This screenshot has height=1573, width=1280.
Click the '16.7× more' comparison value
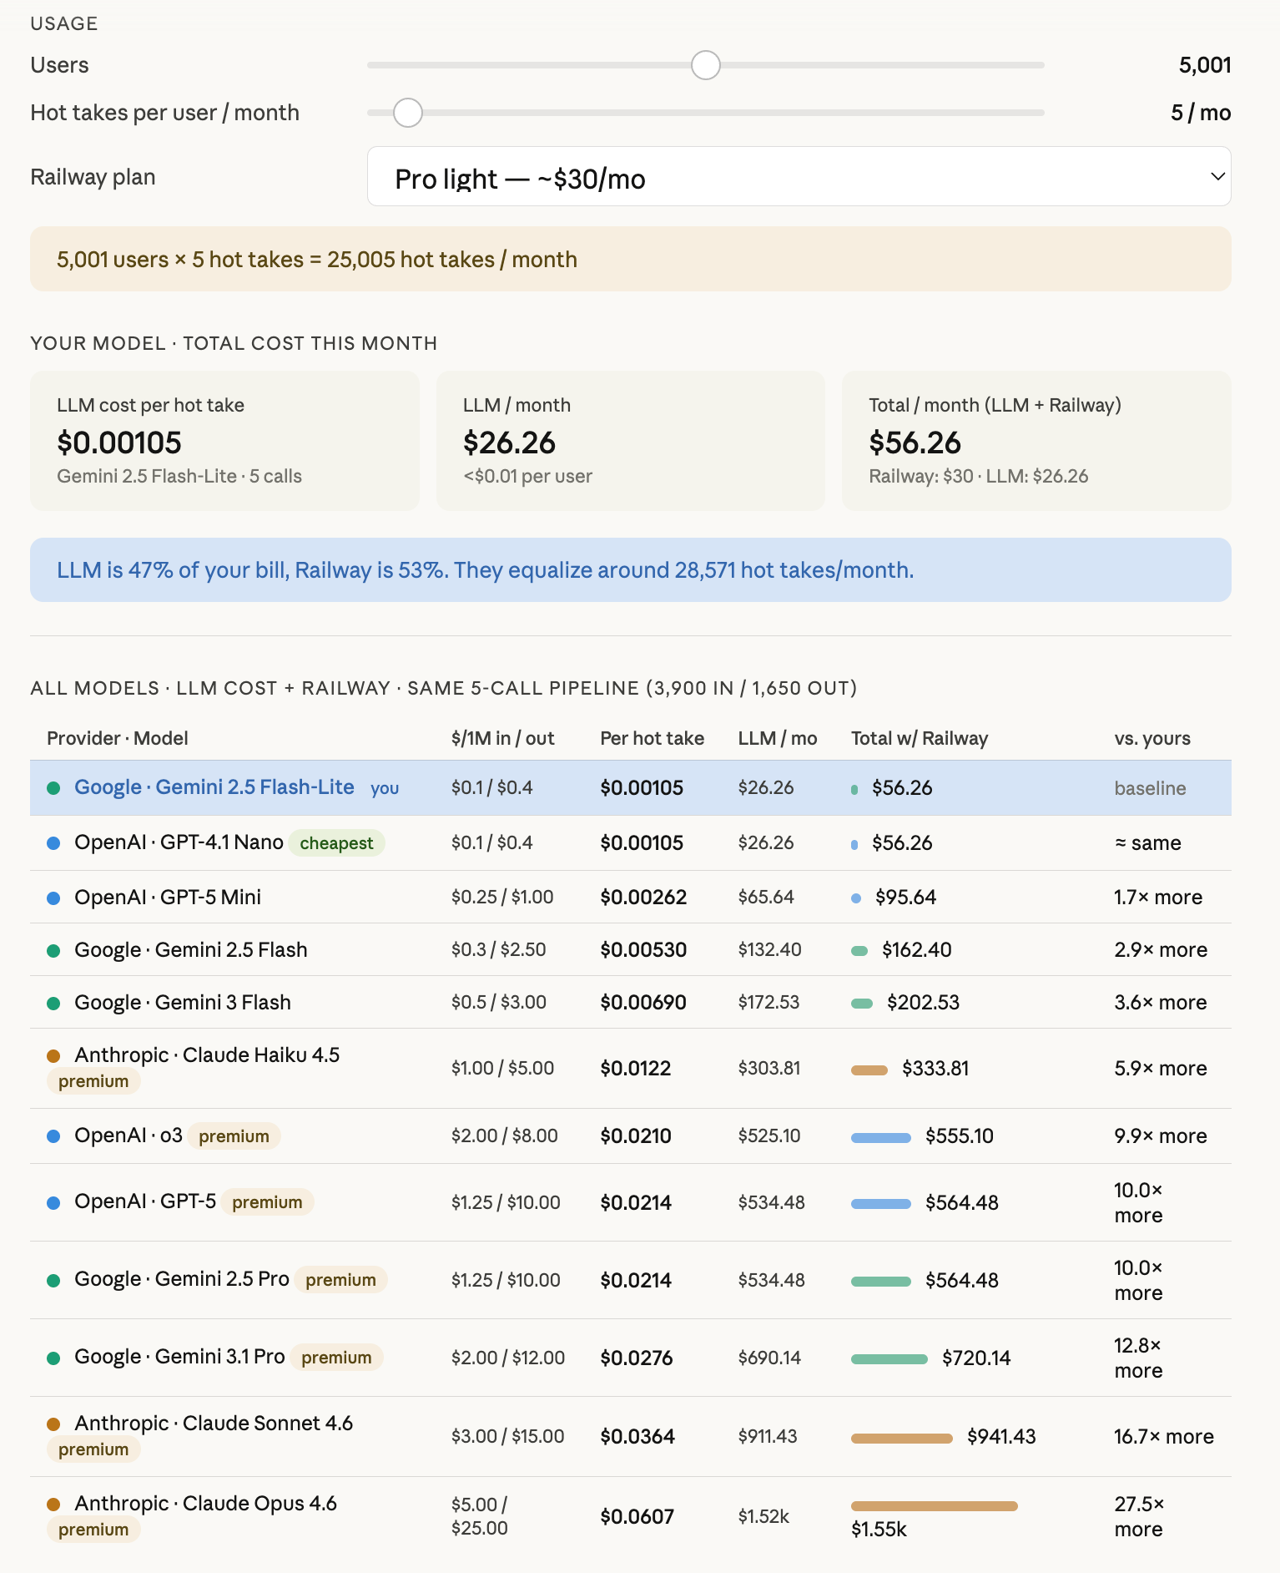pyautogui.click(x=1164, y=1437)
